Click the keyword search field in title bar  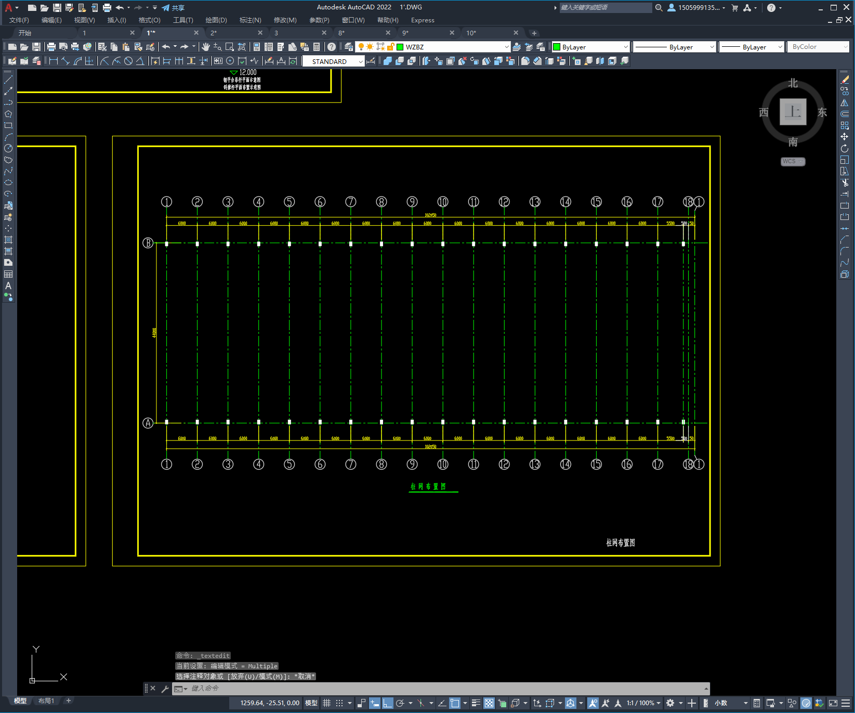[606, 8]
